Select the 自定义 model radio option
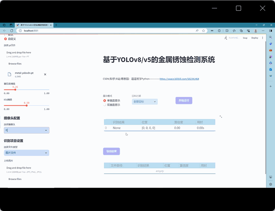This screenshot has width=275, height=211. point(10,39)
